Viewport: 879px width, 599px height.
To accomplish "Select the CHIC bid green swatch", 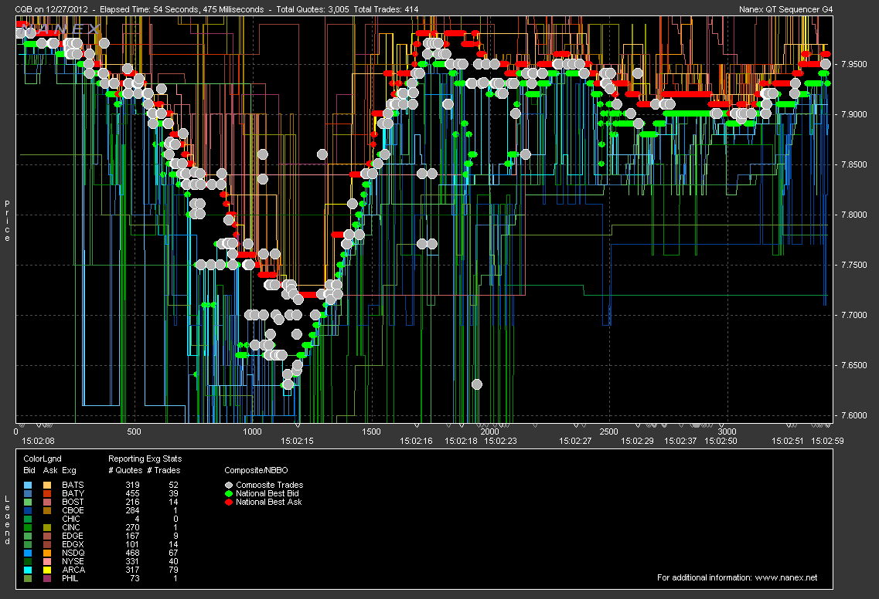I will (28, 519).
